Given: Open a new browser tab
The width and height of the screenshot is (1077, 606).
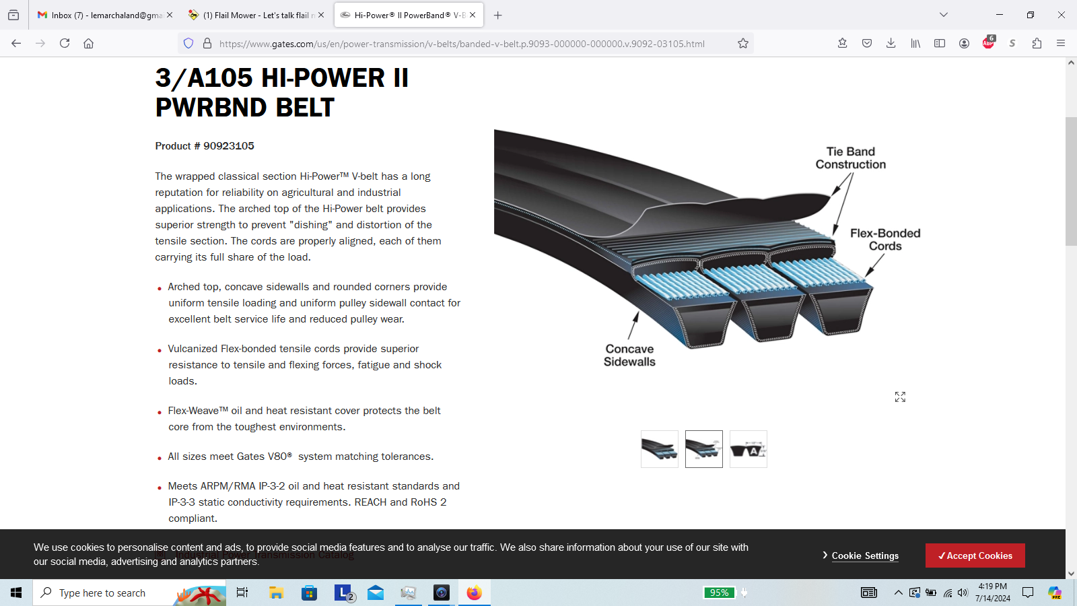Looking at the screenshot, I should [x=497, y=15].
